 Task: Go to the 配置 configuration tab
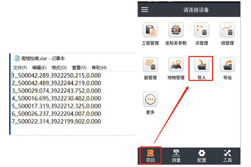click(x=202, y=155)
